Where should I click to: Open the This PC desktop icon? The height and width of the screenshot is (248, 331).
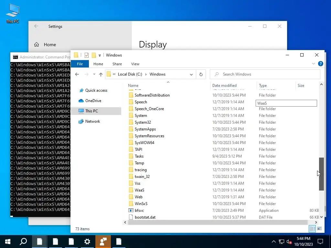coord(13,13)
